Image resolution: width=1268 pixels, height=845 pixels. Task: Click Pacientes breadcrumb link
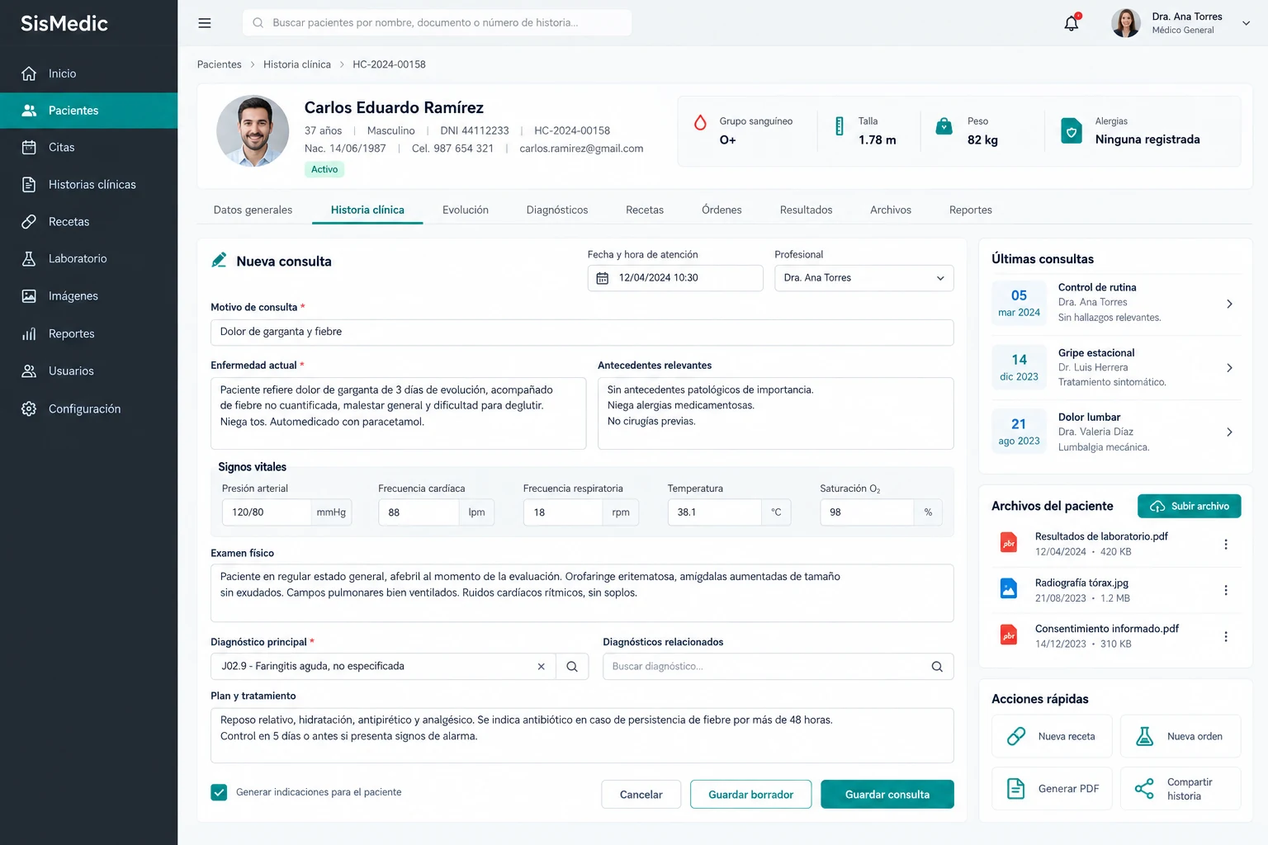(219, 64)
